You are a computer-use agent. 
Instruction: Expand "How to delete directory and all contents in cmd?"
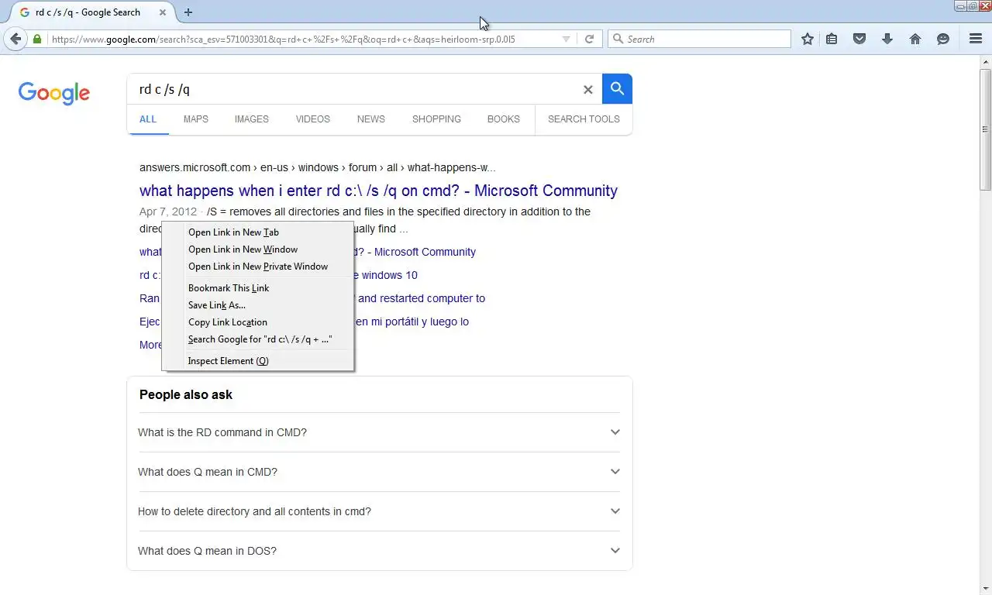379,511
